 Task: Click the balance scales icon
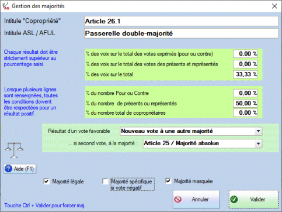click(14, 150)
